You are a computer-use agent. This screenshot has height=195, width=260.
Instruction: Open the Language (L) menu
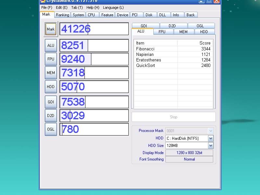coord(113,7)
